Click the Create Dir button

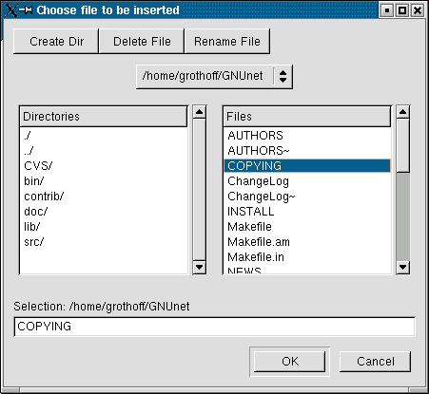(56, 42)
